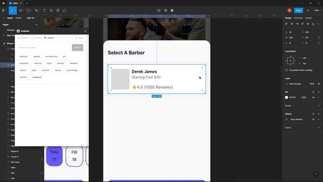Toggle the contrast layout icon in toolbar
323x182 pixels.
click(173, 11)
